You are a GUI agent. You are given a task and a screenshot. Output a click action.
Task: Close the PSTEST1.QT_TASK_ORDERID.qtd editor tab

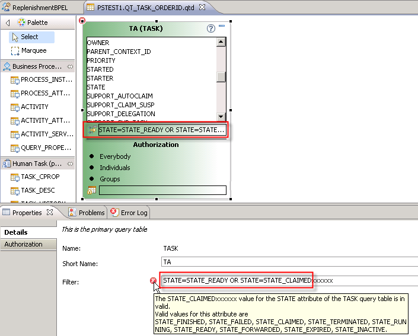pyautogui.click(x=202, y=7)
